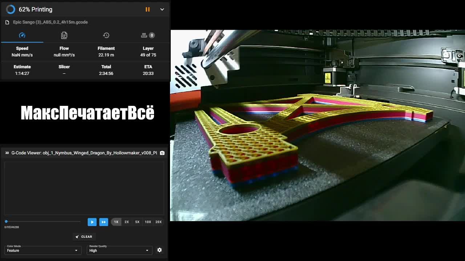Screen dimensions: 465x261
Task: Click the Speed NaN mm/s value
Action: (22, 55)
